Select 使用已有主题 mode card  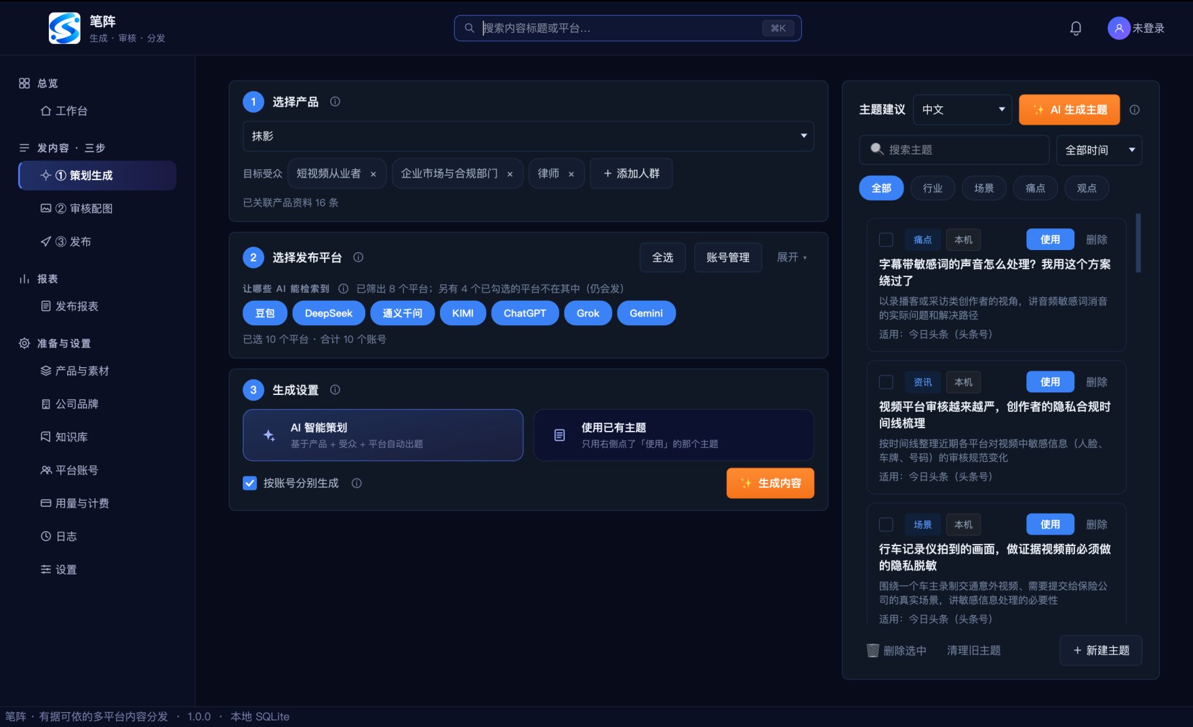pos(674,435)
